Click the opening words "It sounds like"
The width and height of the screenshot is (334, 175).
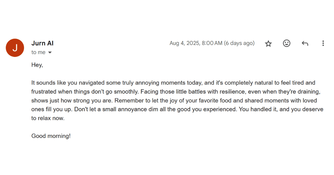[x=44, y=83]
